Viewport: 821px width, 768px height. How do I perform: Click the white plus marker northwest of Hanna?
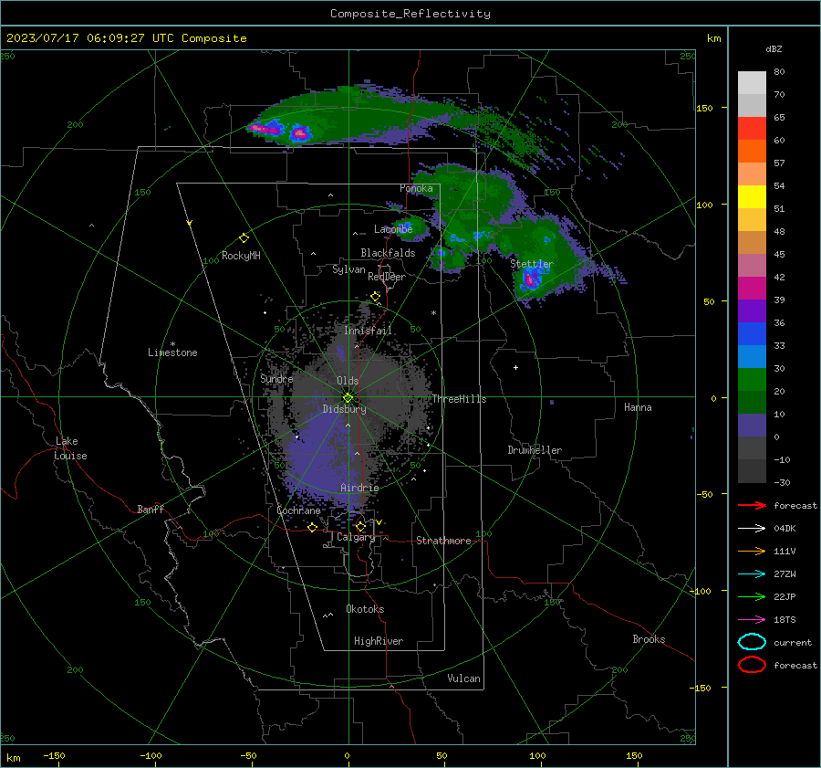[515, 367]
